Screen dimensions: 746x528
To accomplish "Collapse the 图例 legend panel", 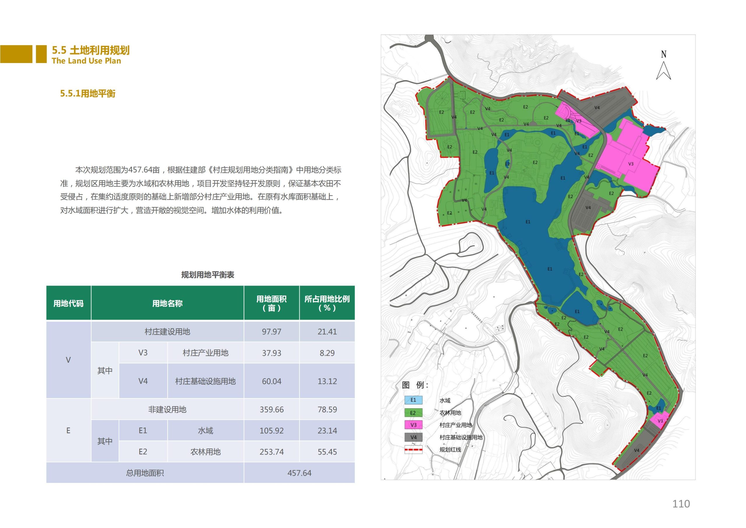I will [415, 384].
